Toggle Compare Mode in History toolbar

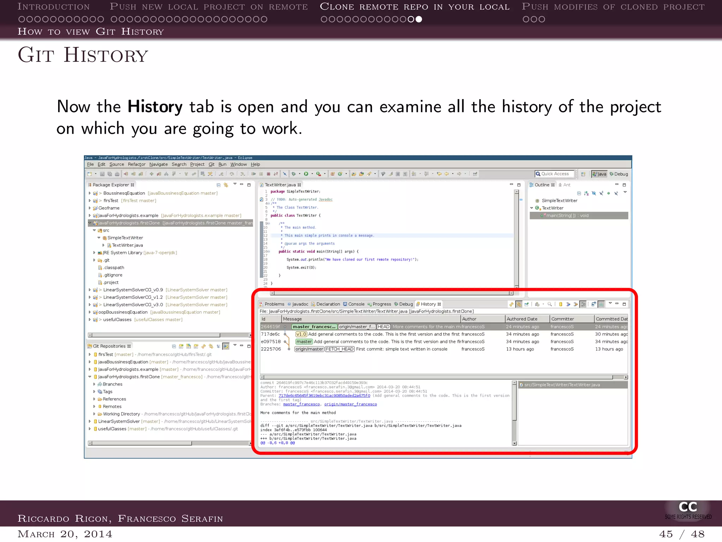click(594, 304)
